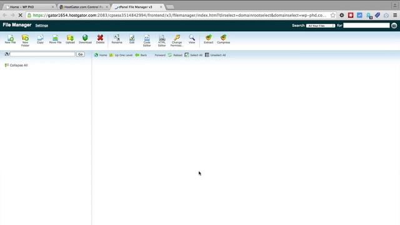Navigate Back in file manager
The height and width of the screenshot is (225, 400).
point(141,55)
